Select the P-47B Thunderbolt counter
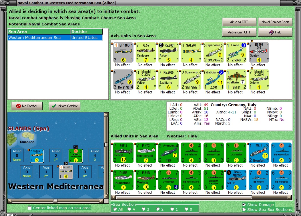Image resolution: width=301 pixels, height=216 pixels. tap(123, 180)
